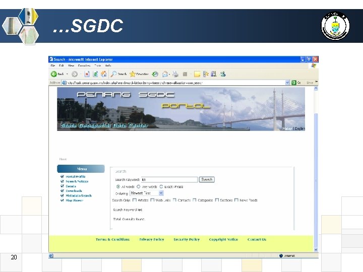Select the Exact Phrase radio button
This screenshot has height=272, width=363.
pos(161,187)
